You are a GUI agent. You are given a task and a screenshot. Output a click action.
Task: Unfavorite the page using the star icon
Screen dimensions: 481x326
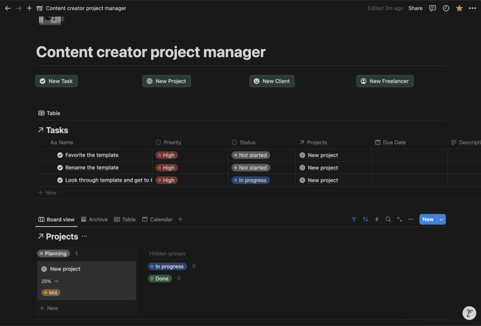tap(458, 8)
